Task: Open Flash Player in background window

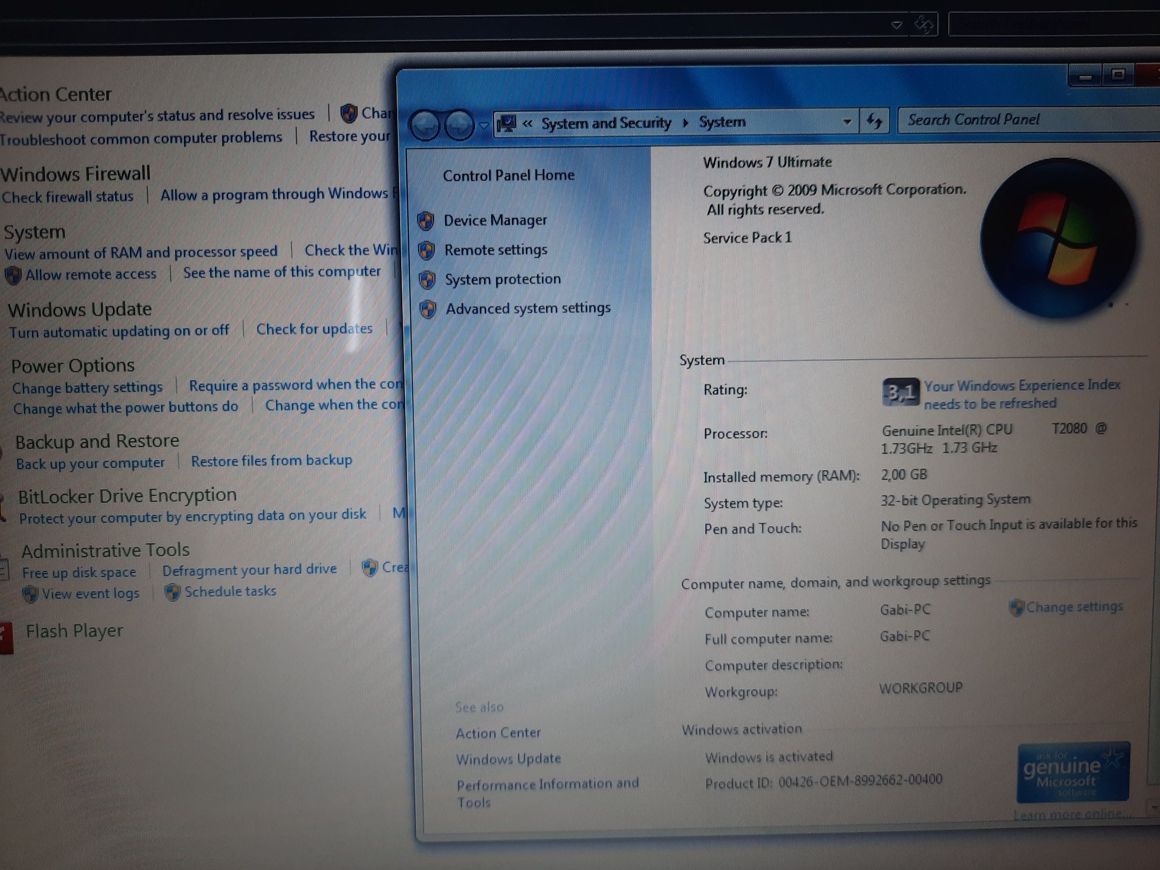Action: tap(74, 631)
